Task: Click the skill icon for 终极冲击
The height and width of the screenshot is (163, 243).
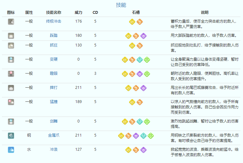Action: click(11, 21)
